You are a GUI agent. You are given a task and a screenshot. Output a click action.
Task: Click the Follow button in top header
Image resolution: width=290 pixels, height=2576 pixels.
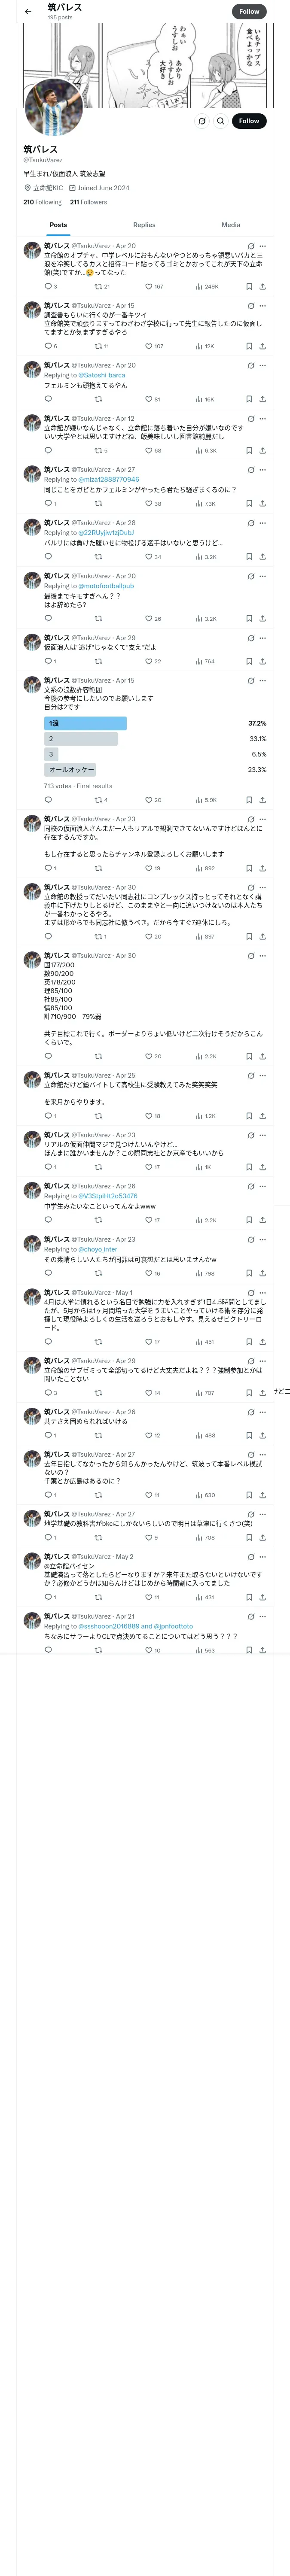[x=249, y=11]
